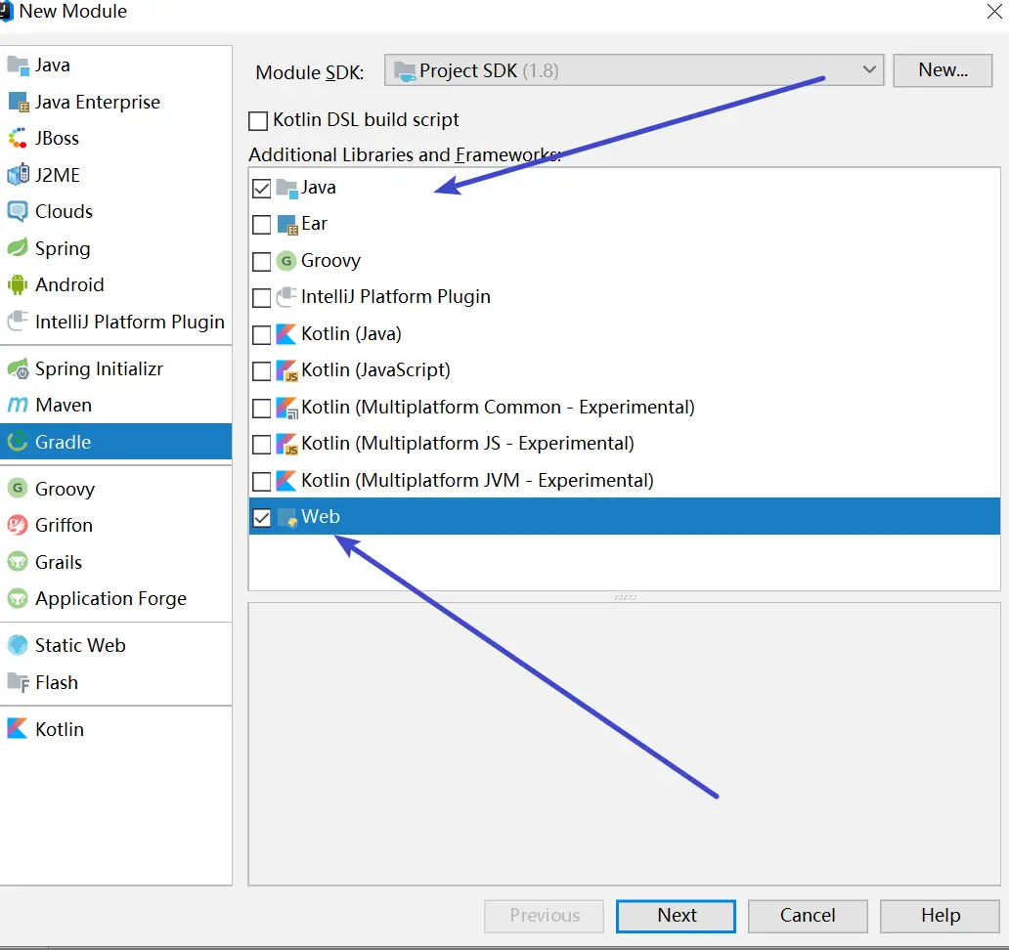Click the Grails icon in sidebar
This screenshot has width=1009, height=950.
[18, 562]
